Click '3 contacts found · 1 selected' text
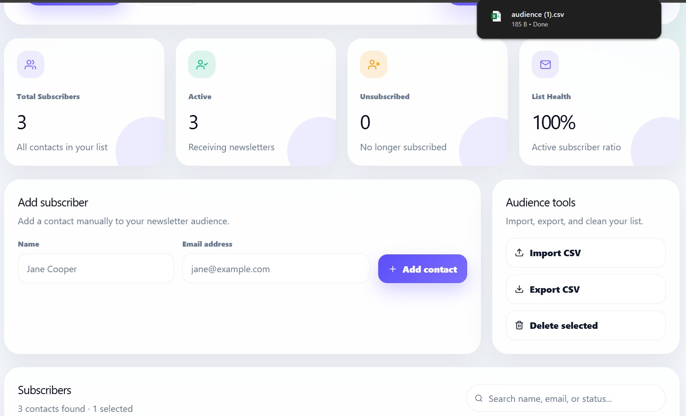This screenshot has width=686, height=416. coord(75,409)
